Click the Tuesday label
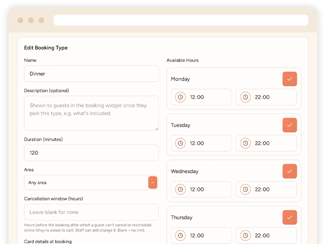The image size is (325, 244). click(x=180, y=125)
